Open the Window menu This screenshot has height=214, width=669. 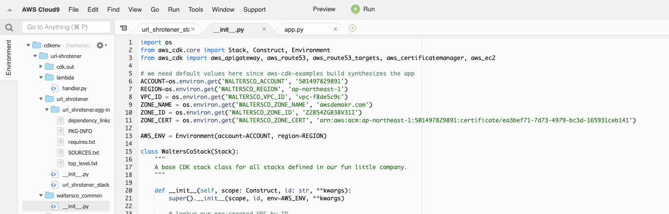[x=223, y=9]
